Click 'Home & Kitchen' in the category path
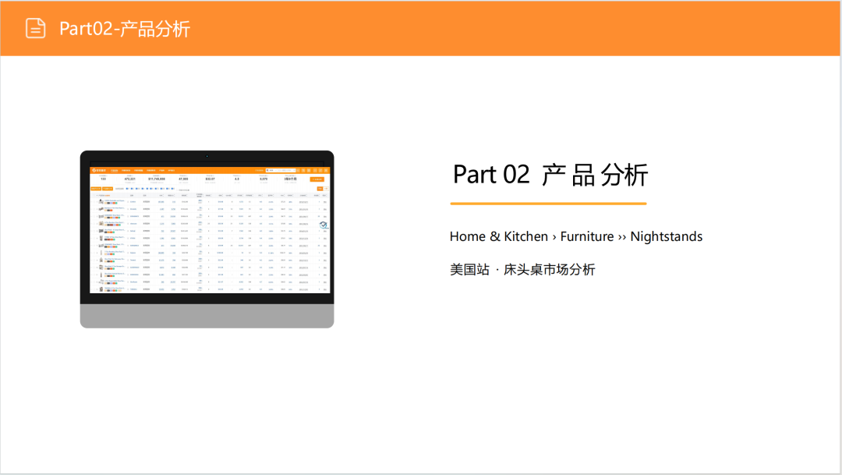842x475 pixels. (x=499, y=236)
